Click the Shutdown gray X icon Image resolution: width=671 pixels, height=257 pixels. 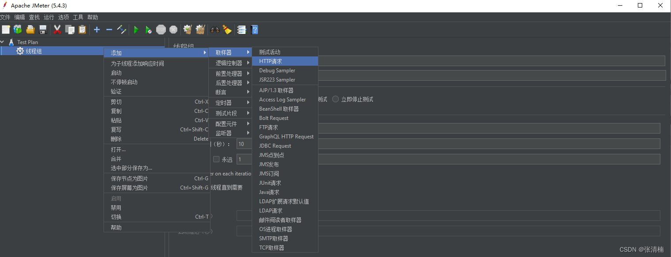[173, 30]
